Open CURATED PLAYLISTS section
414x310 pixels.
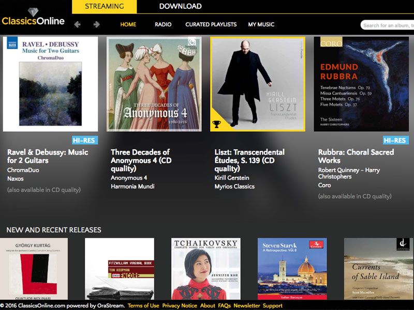pyautogui.click(x=211, y=24)
